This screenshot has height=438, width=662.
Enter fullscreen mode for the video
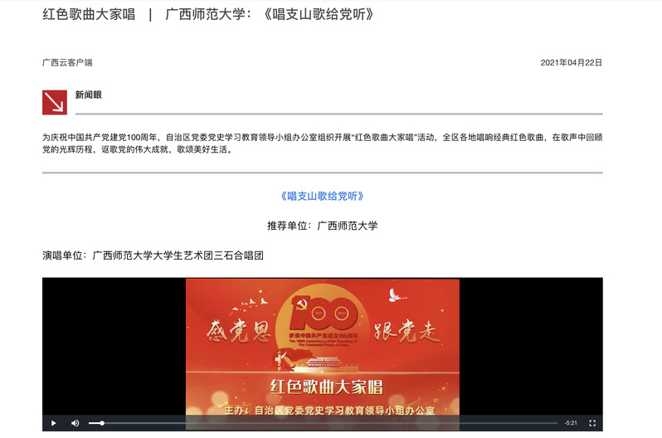[592, 423]
